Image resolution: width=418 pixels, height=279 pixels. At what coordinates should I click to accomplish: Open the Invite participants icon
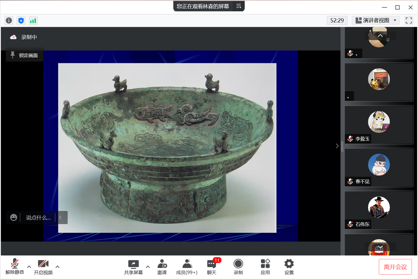point(162,267)
